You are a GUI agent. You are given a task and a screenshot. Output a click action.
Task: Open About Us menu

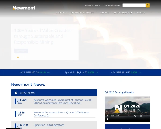(x=61, y=13)
